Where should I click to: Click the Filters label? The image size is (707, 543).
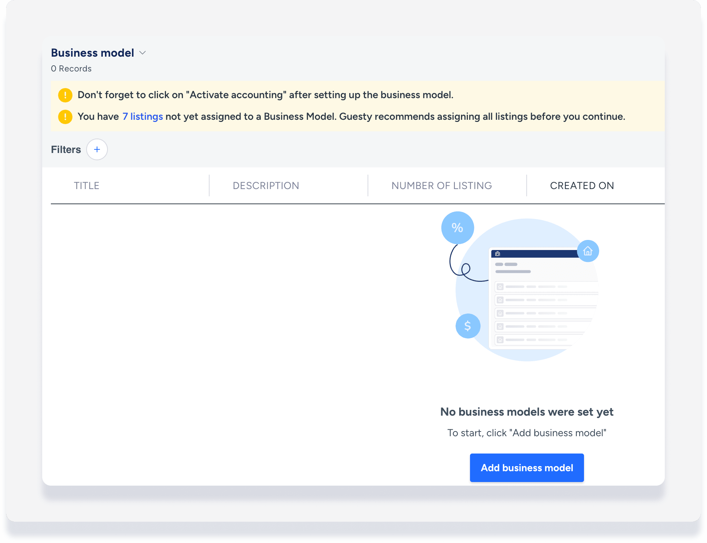(x=66, y=149)
